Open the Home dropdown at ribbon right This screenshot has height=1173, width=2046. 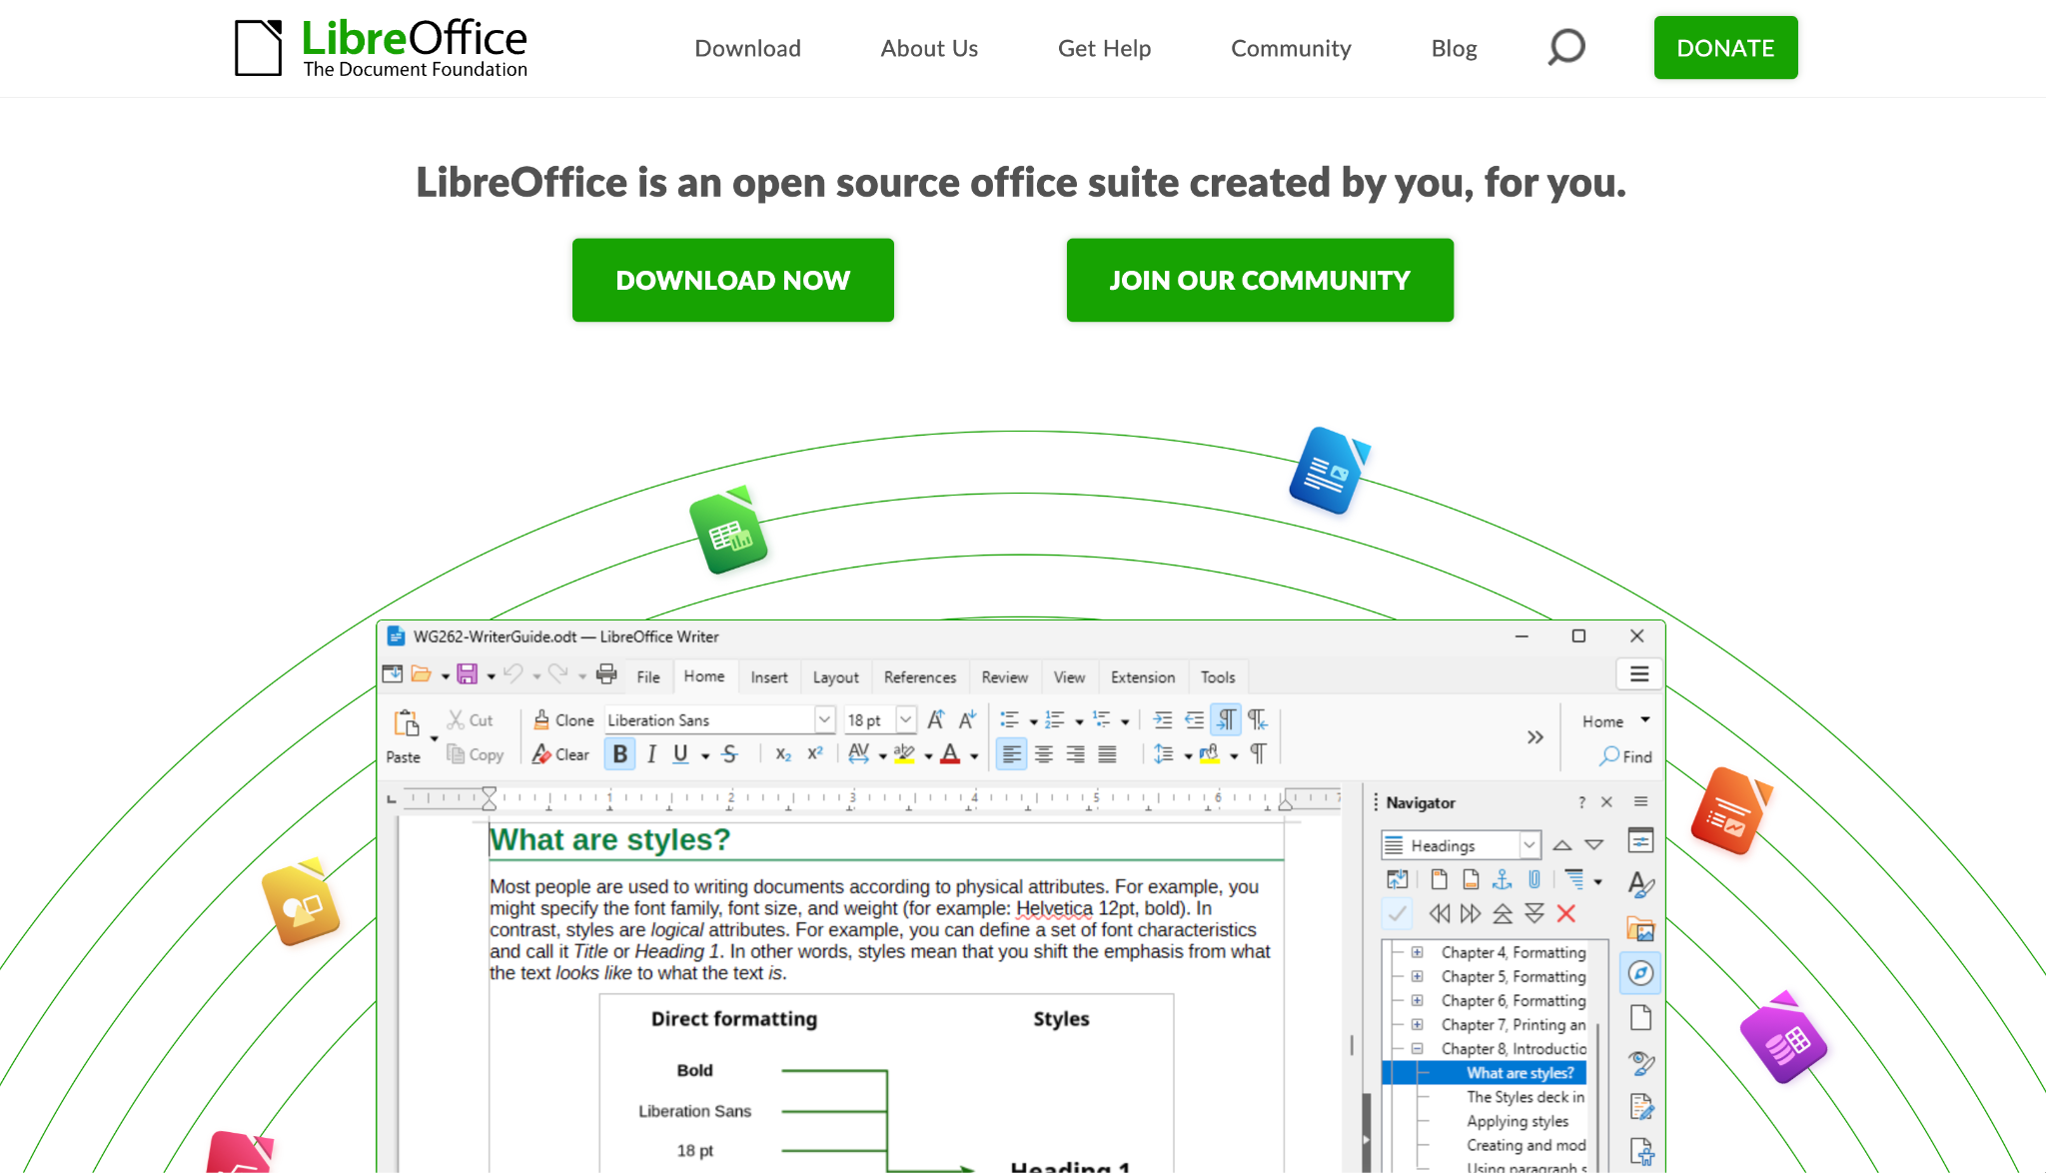(1615, 720)
